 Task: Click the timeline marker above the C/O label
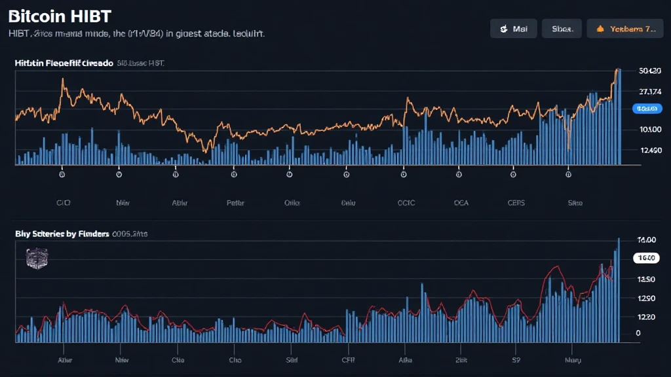click(x=62, y=174)
